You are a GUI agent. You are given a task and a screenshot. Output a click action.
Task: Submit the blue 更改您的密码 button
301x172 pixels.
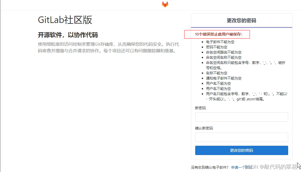pyautogui.click(x=241, y=150)
